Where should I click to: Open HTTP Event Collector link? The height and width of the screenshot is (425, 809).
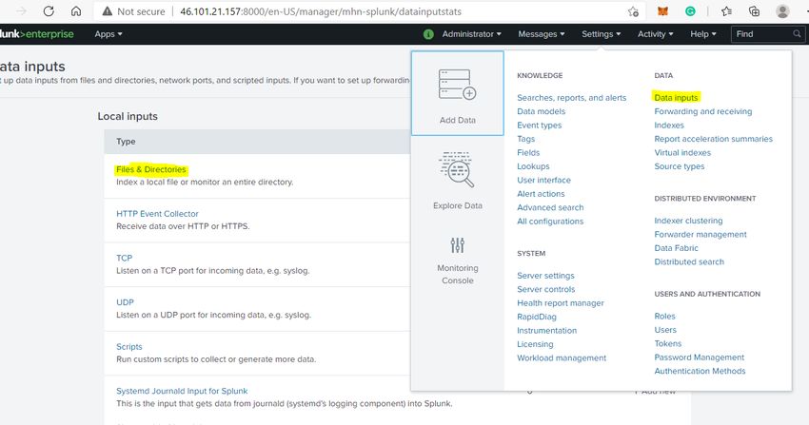pyautogui.click(x=157, y=214)
